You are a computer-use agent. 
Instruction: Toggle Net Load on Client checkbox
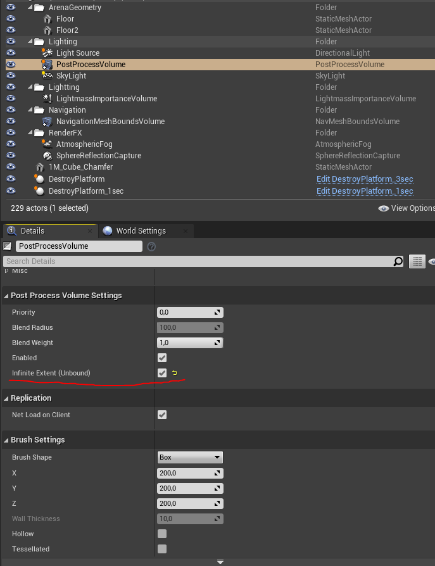pyautogui.click(x=162, y=415)
